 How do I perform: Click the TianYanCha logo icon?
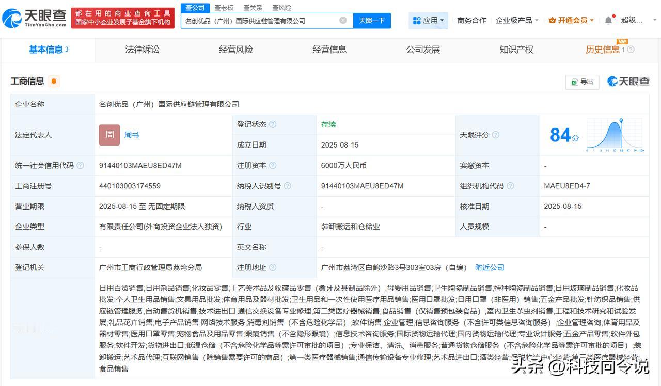pos(12,18)
